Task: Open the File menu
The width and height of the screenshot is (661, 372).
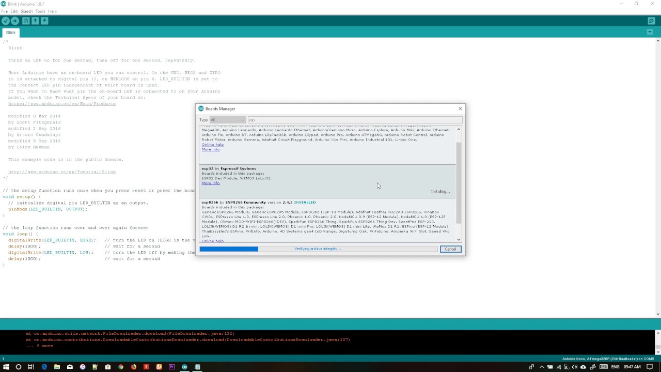Action: [4, 11]
